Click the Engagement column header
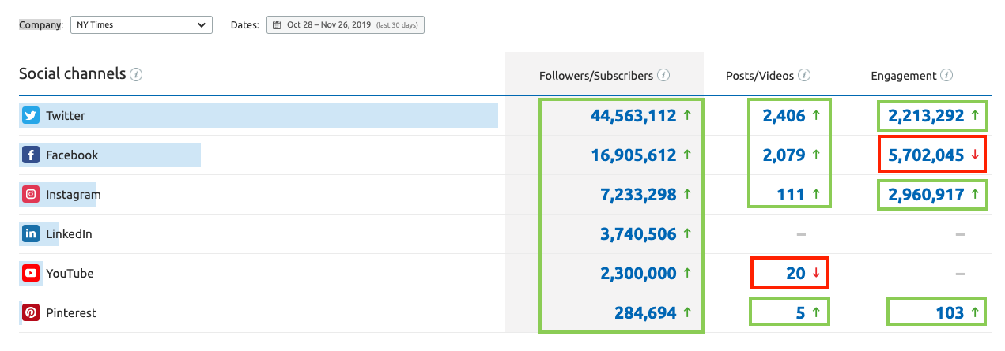Screen dimensions: 1005x351 [x=904, y=76]
